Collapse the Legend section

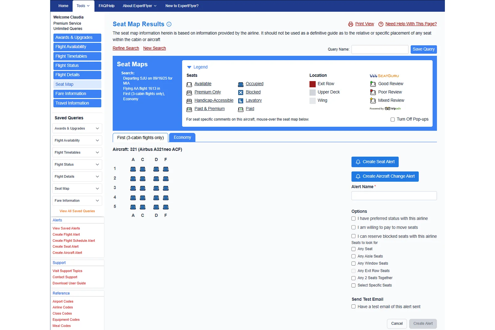tap(189, 67)
